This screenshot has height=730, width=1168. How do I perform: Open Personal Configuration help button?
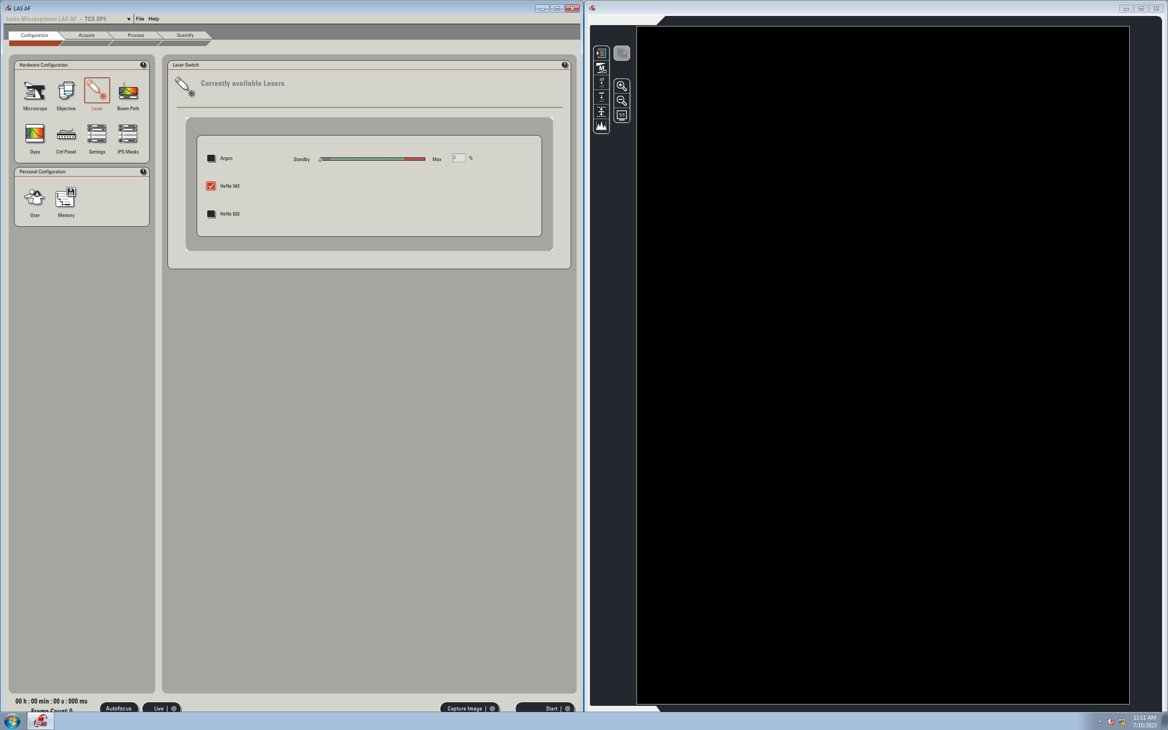(x=143, y=172)
